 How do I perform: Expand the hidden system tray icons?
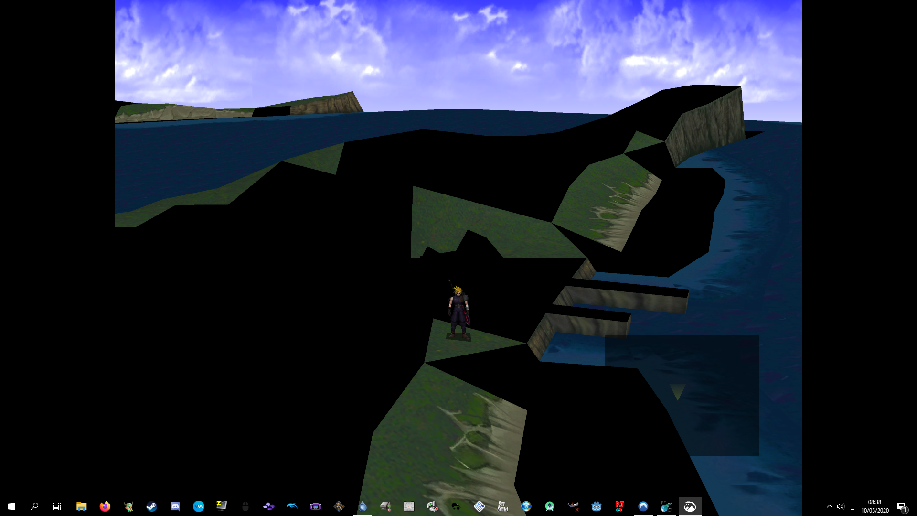point(830,506)
